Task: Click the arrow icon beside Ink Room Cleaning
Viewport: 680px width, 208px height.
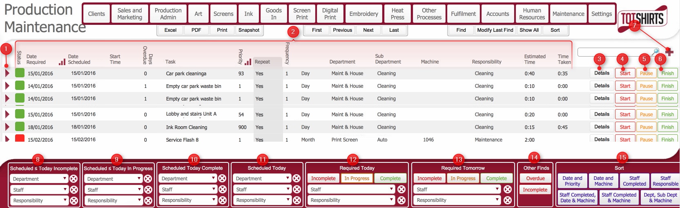Action: (x=7, y=127)
